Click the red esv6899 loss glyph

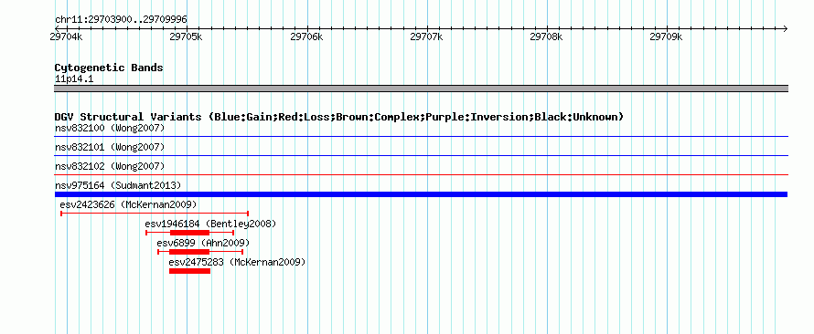click(200, 252)
